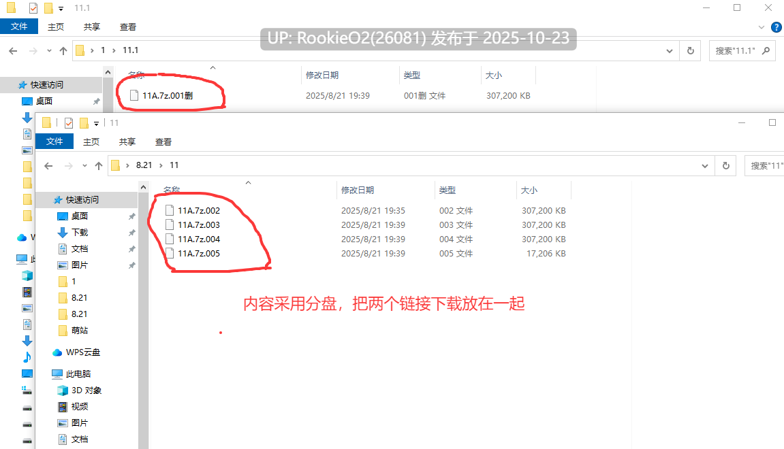
Task: Go back in the 11 window
Action: [x=48, y=166]
